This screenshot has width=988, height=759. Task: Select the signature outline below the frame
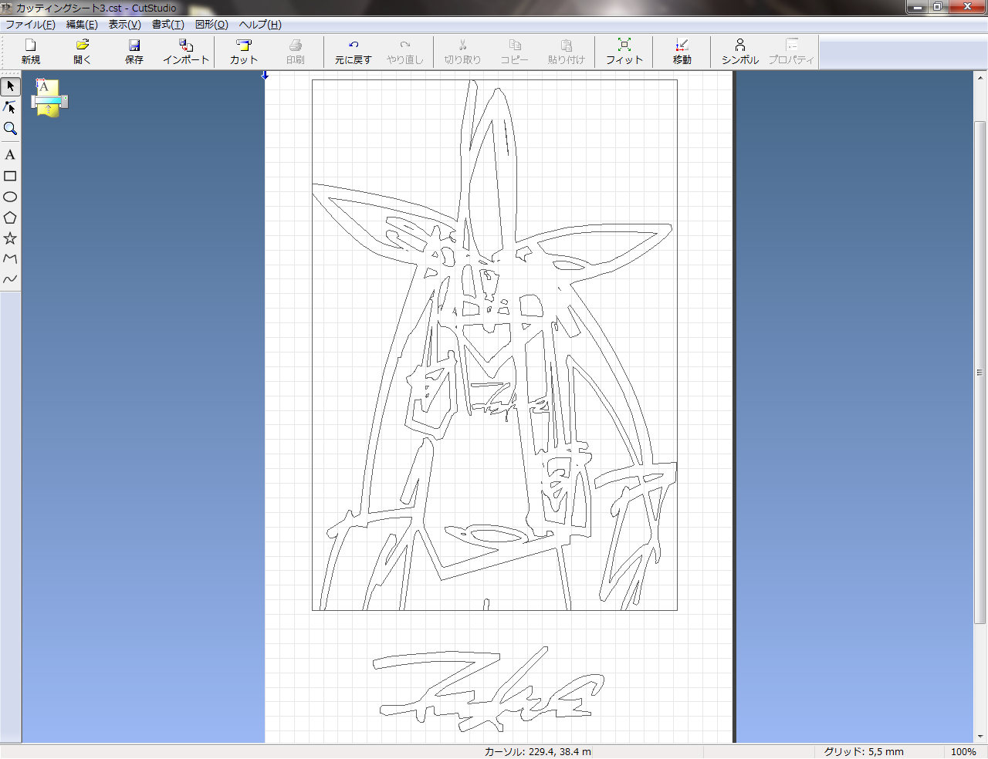click(x=489, y=689)
